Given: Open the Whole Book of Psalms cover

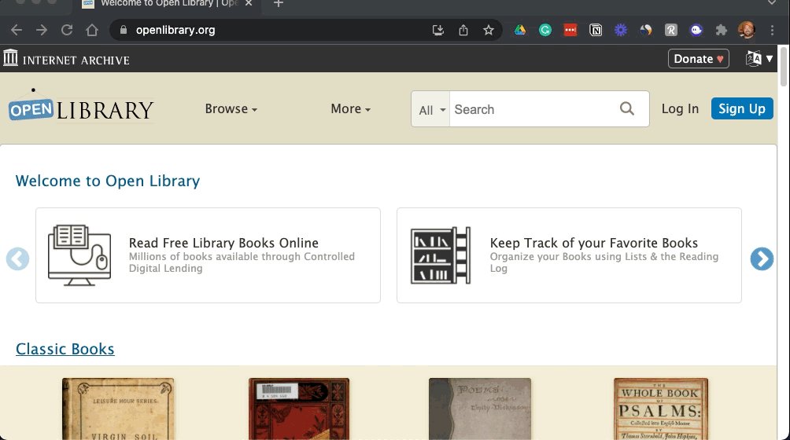Looking at the screenshot, I should (x=660, y=409).
